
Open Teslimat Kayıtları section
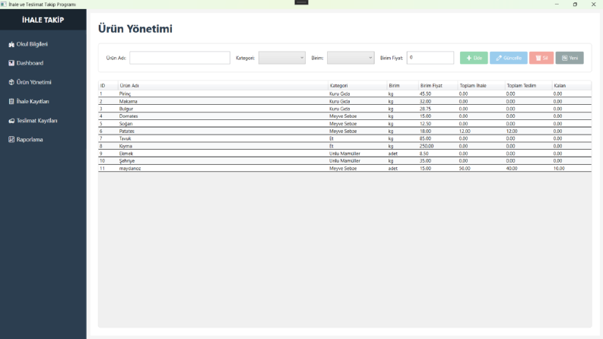coord(43,121)
